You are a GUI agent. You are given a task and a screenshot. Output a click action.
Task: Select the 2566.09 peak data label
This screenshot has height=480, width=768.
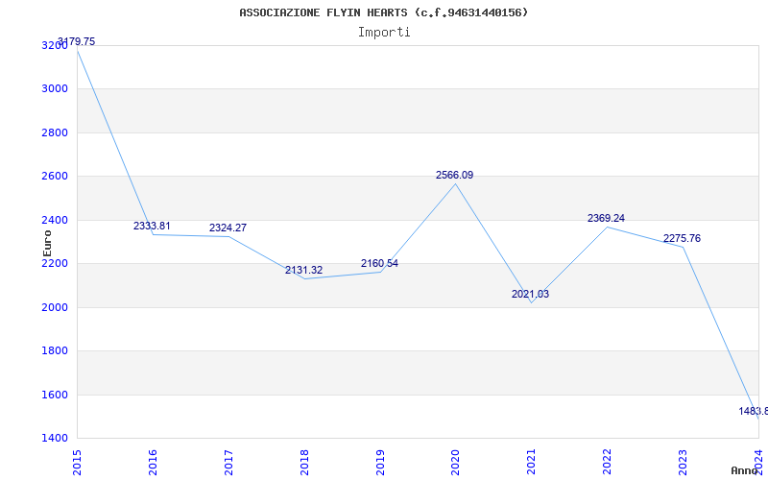454,175
